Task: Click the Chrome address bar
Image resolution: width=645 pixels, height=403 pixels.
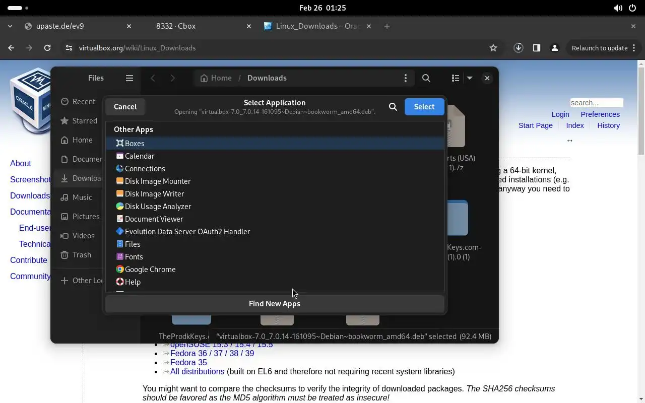Action: 282,48
